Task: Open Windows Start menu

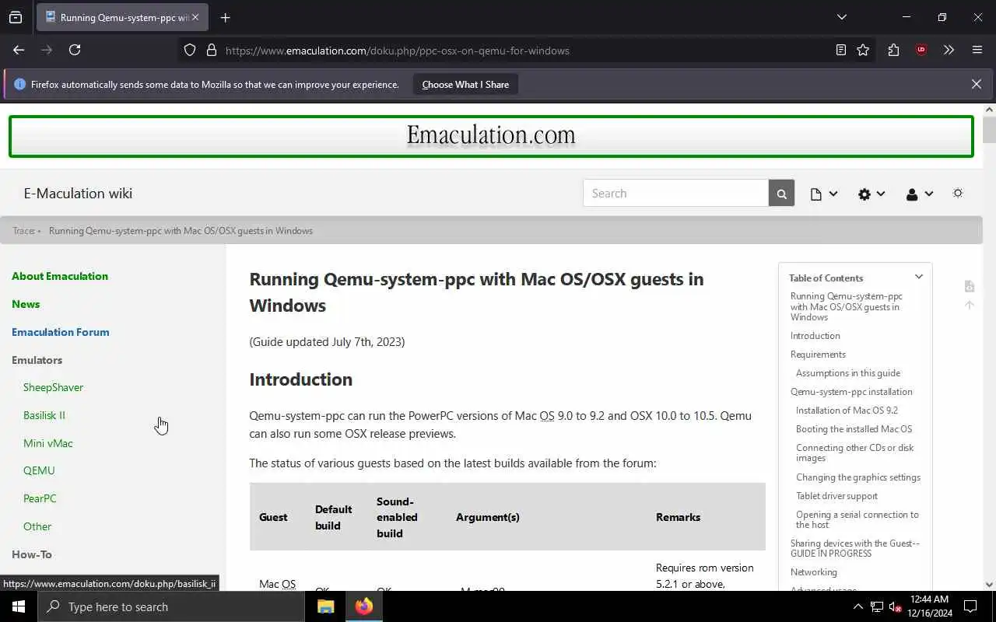Action: [x=19, y=606]
